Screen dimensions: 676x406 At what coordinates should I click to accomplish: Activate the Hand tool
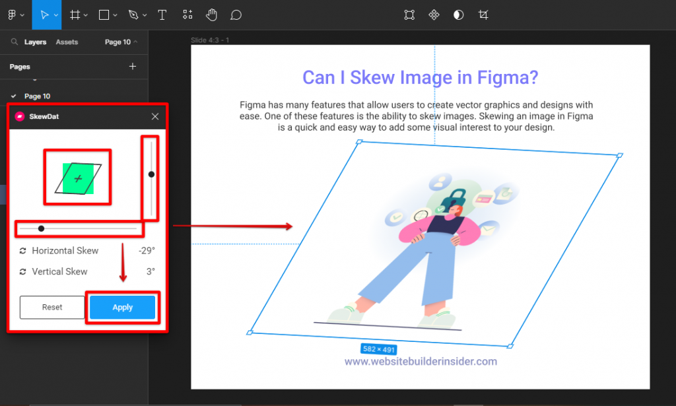(x=211, y=15)
